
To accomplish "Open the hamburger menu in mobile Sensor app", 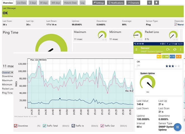I will (x=136, y=50).
